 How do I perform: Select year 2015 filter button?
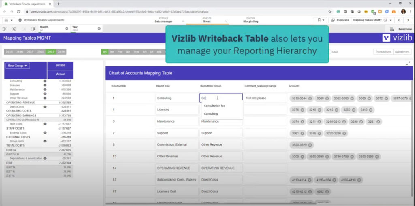pos(9,52)
